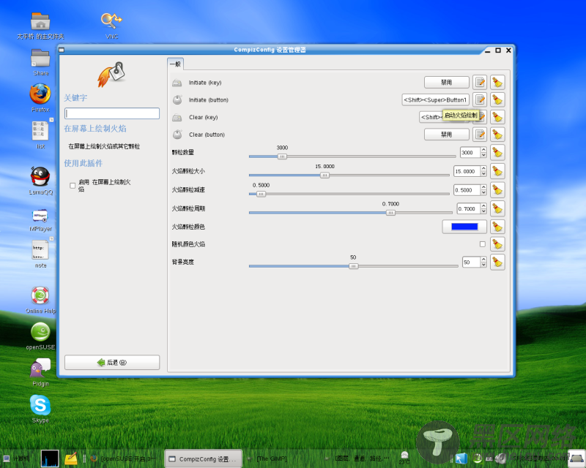
Task: Click the 禁用 button for Initiate (key)
Action: click(x=447, y=82)
